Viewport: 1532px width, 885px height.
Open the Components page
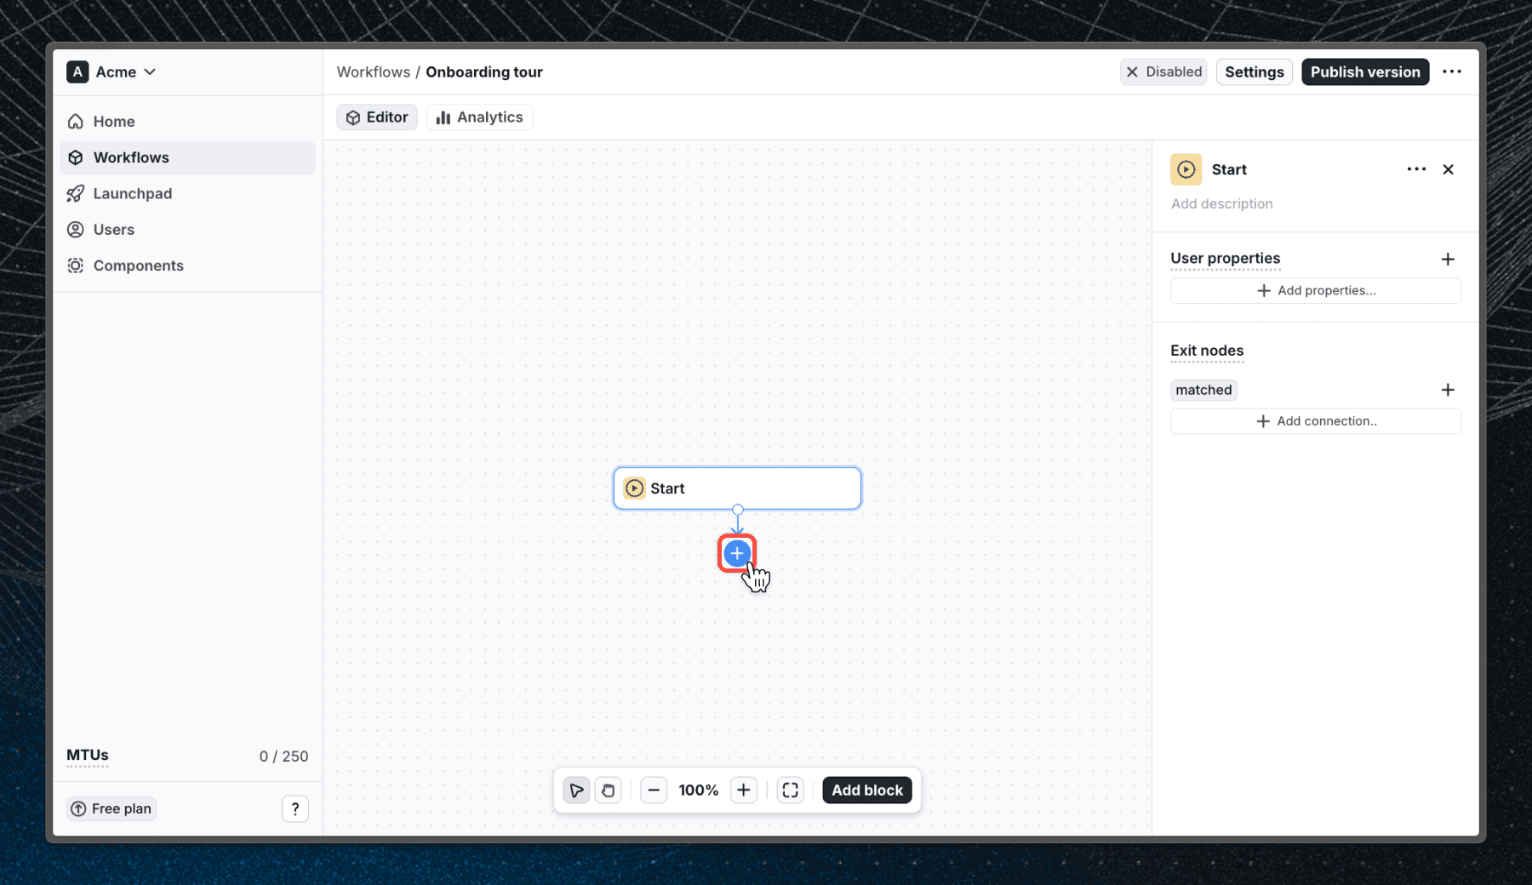click(x=138, y=265)
